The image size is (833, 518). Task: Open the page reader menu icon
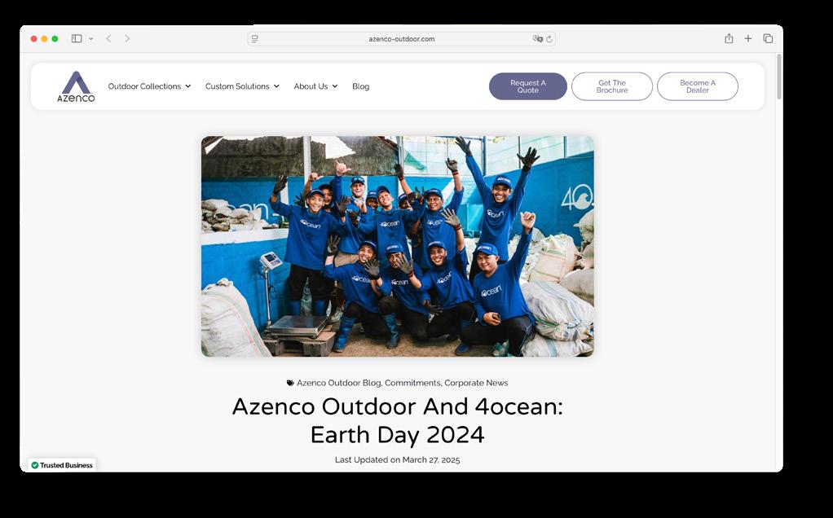[x=255, y=39]
